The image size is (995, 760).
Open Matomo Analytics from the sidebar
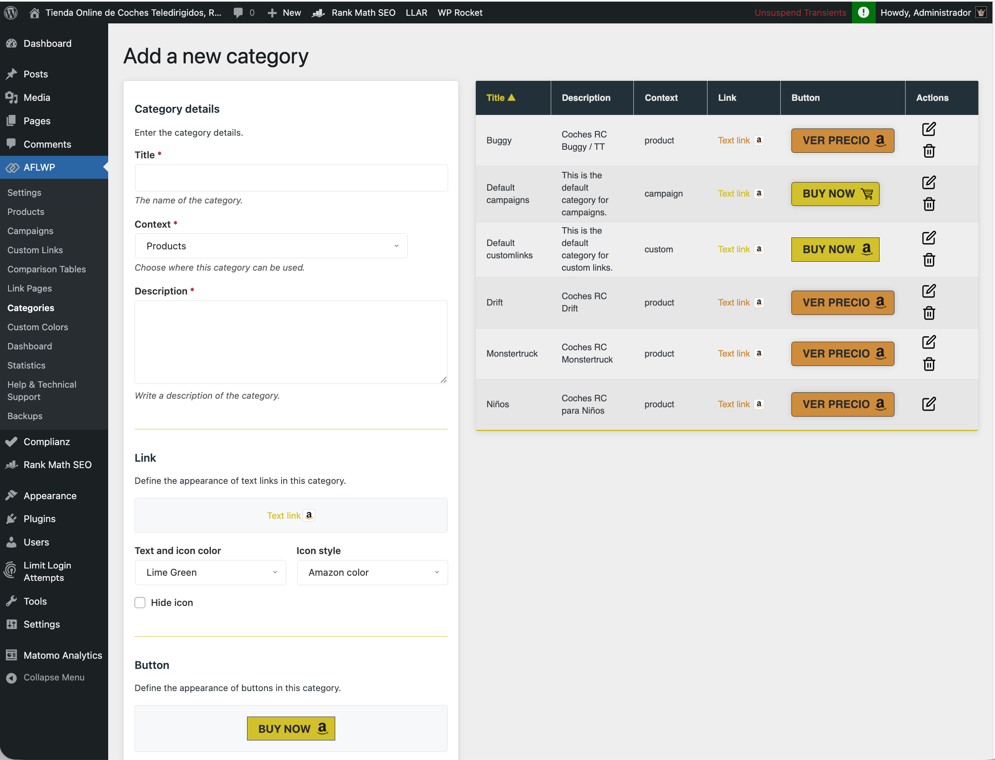tap(62, 655)
